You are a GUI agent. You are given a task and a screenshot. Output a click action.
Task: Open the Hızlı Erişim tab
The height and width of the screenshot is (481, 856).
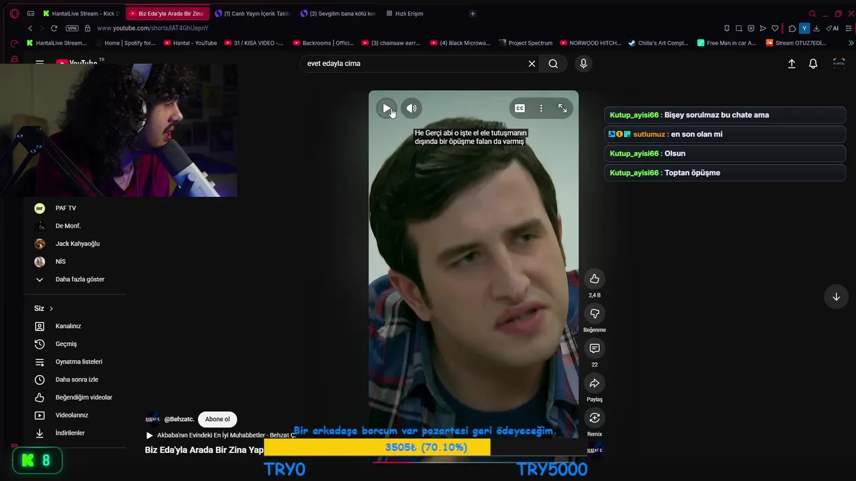(x=405, y=13)
